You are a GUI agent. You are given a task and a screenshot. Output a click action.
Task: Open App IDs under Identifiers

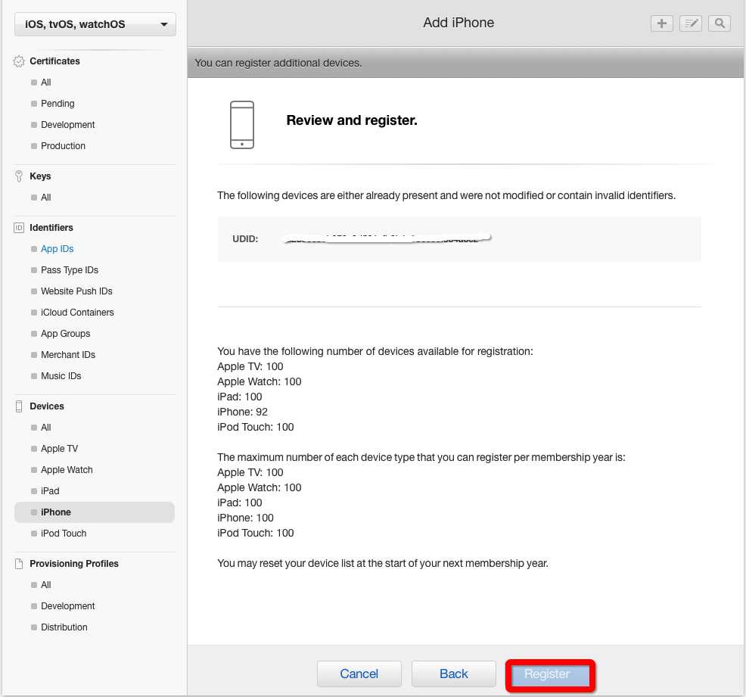57,249
